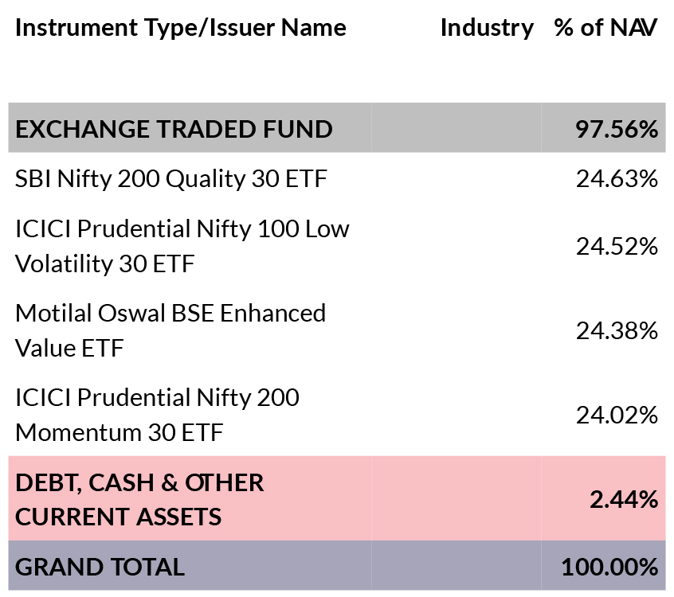Click the Instrument Type/Issuer Name column header
674x597 pixels.
[x=181, y=29]
